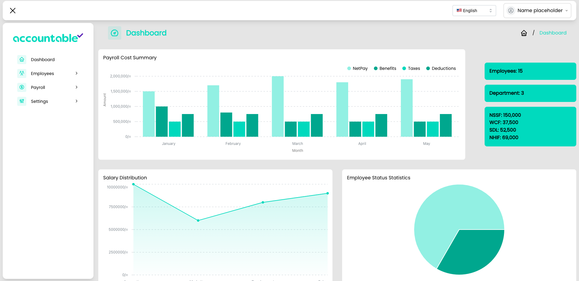
Task: Toggle Taxes series in chart legend
Action: [411, 68]
